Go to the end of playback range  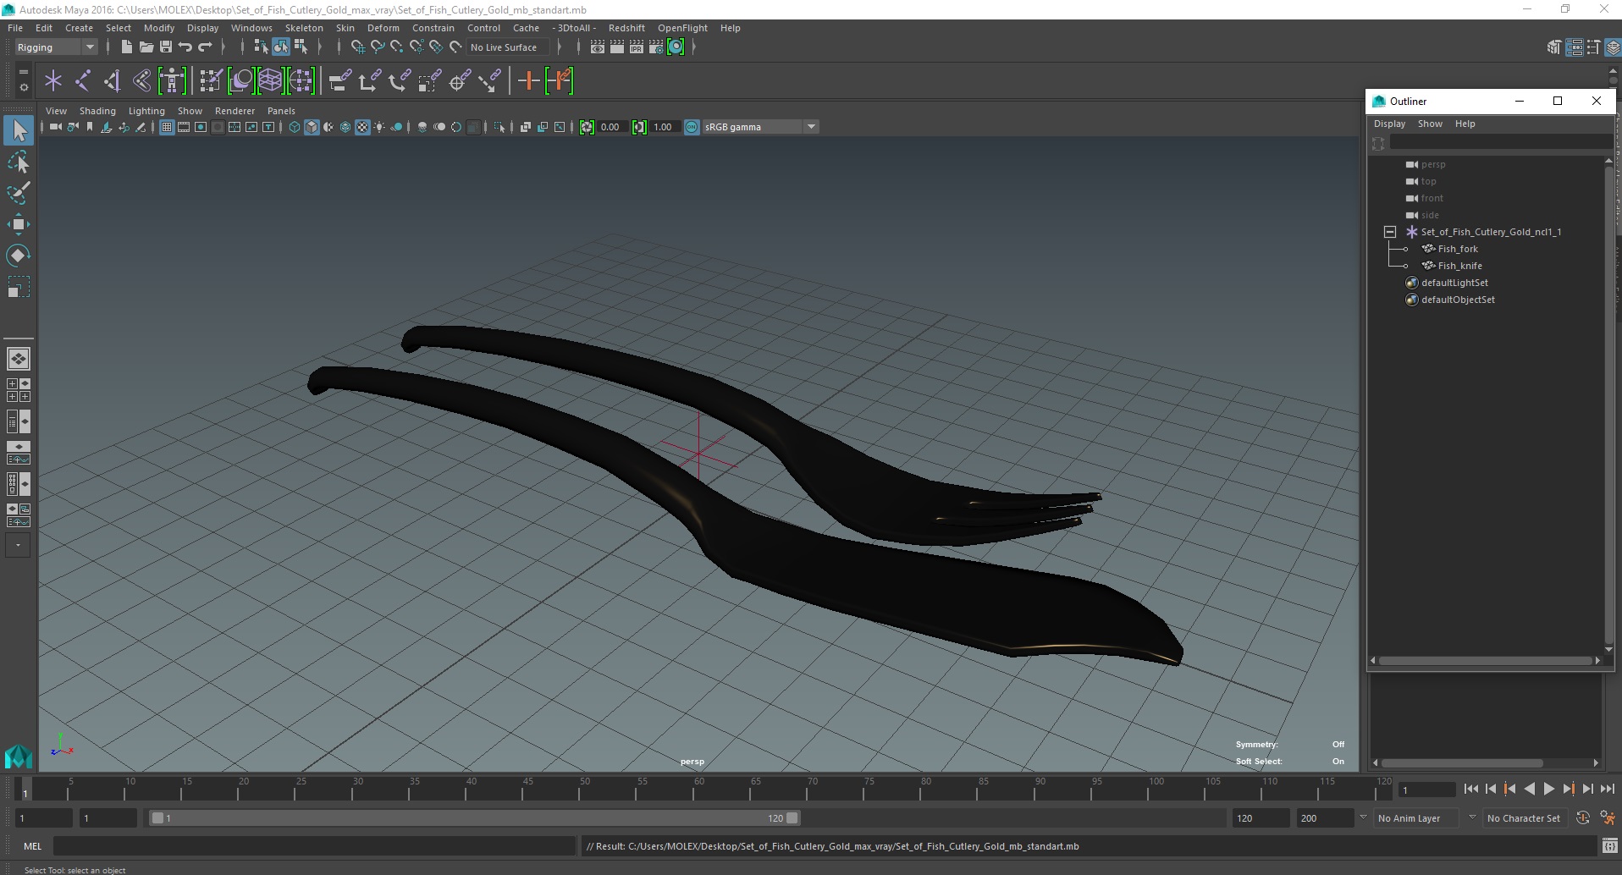pos(1608,789)
